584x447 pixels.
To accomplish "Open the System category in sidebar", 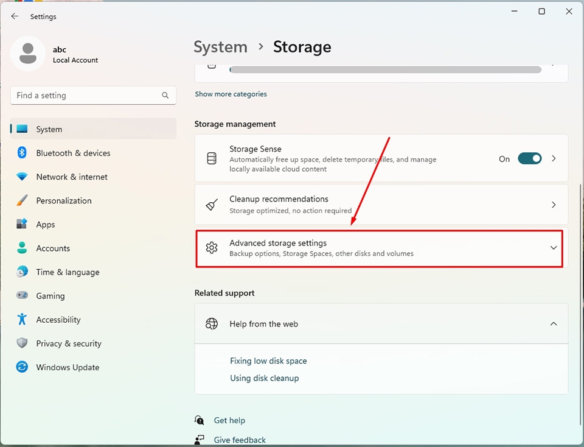I will (94, 129).
